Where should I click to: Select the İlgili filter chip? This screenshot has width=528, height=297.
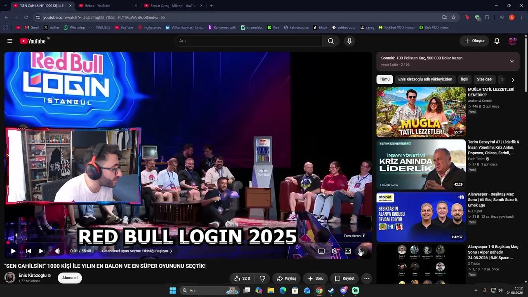point(464,79)
